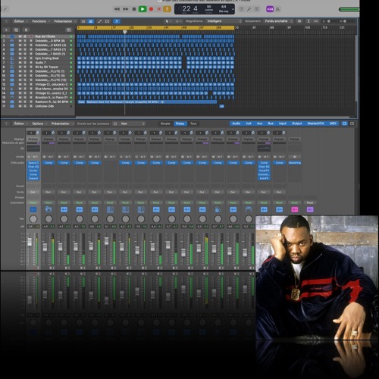Open the Glissement Fondu enchaîné dropdown

point(278,21)
